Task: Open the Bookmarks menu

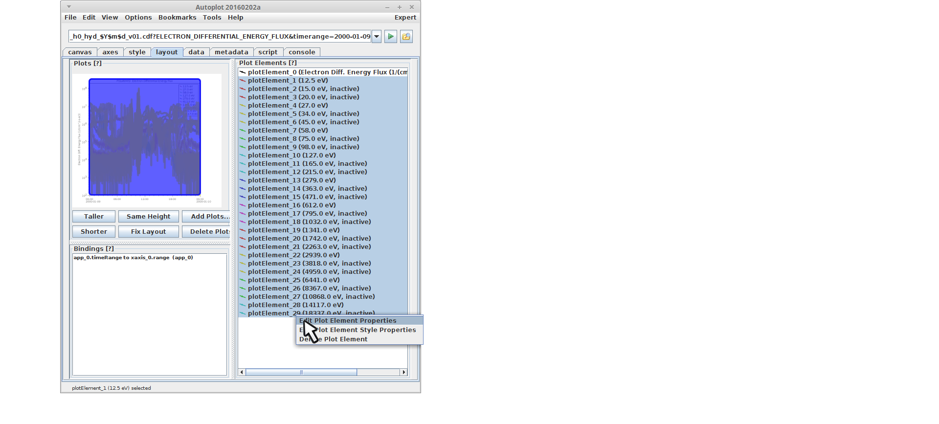Action: click(x=177, y=18)
